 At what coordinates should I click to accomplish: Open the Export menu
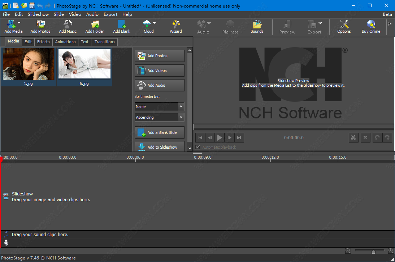tap(110, 14)
